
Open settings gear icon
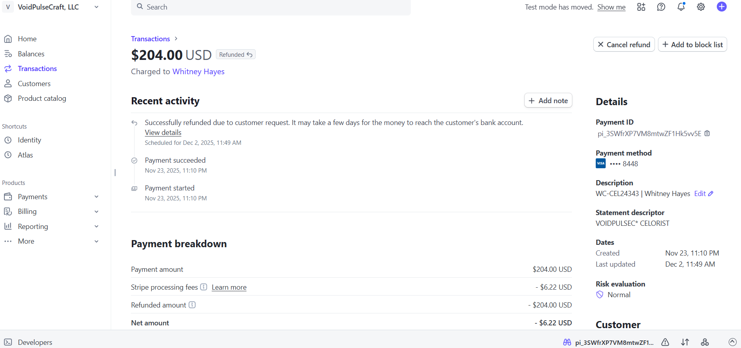701,7
